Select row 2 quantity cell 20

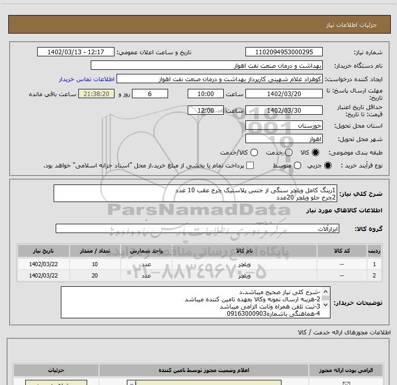(95, 275)
